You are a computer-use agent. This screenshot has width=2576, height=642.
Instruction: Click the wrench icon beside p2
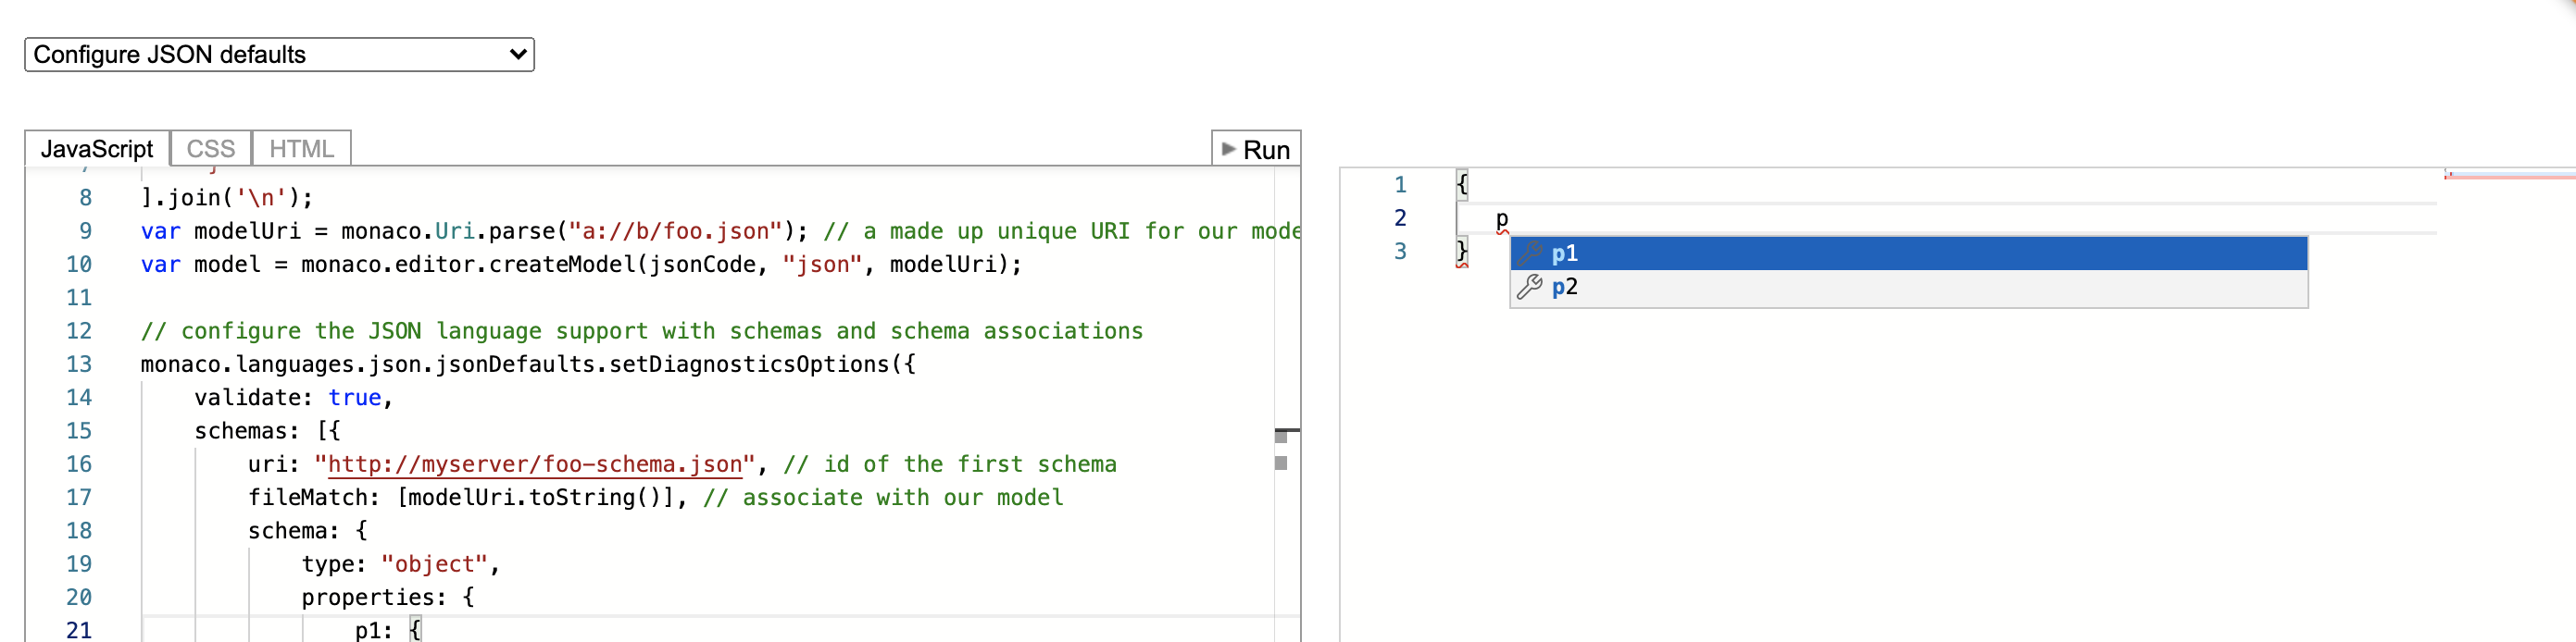(1529, 288)
